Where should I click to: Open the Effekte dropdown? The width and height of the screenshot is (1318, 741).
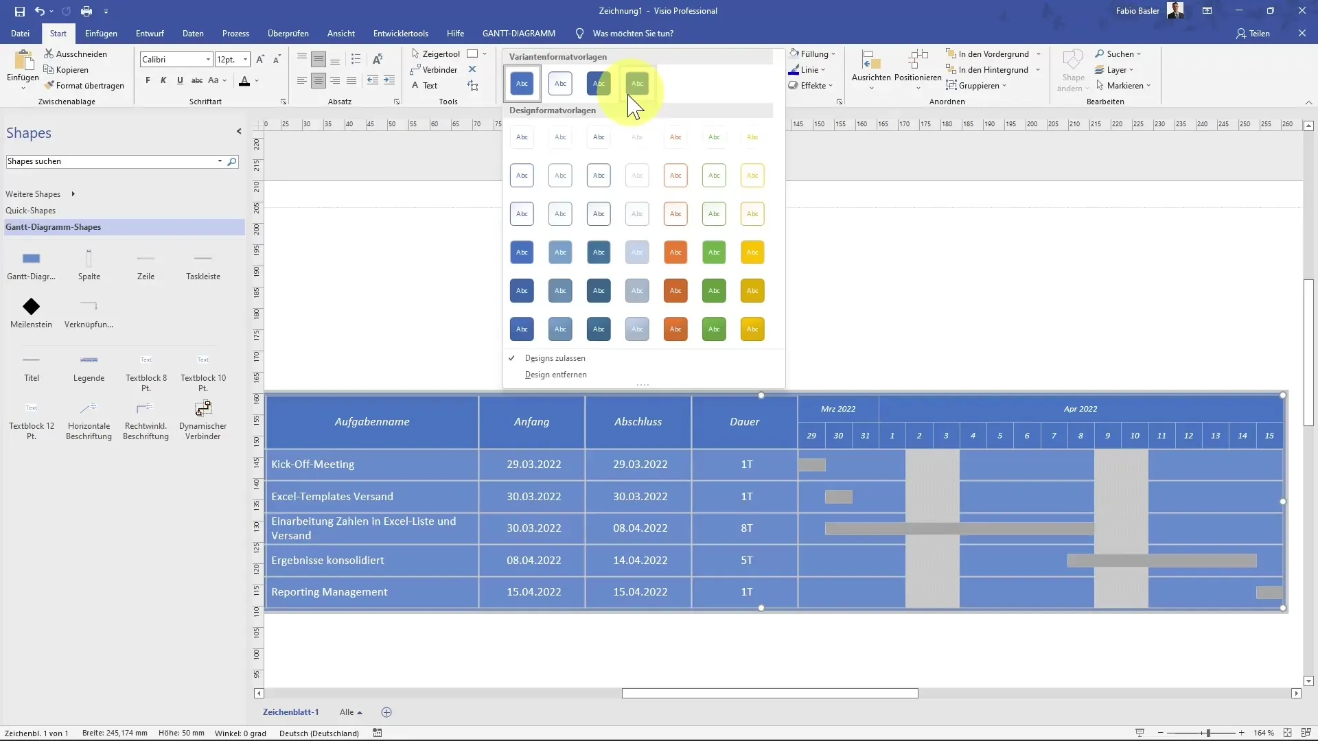point(811,85)
